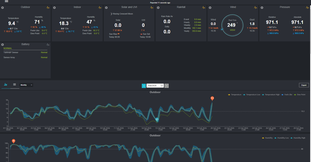
Task: Open Pressure panel settings gear
Action: click(262, 8)
